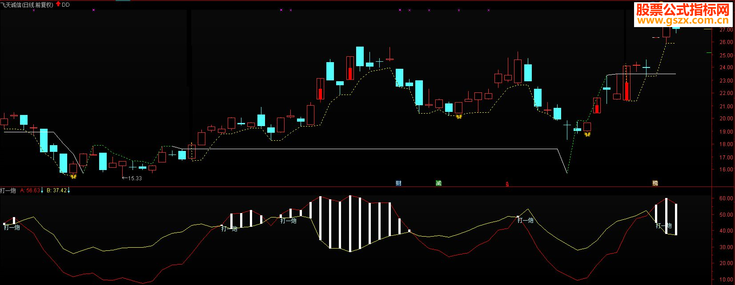Click the 21.00 price axis label
This screenshot has height=285, width=735.
(x=726, y=107)
